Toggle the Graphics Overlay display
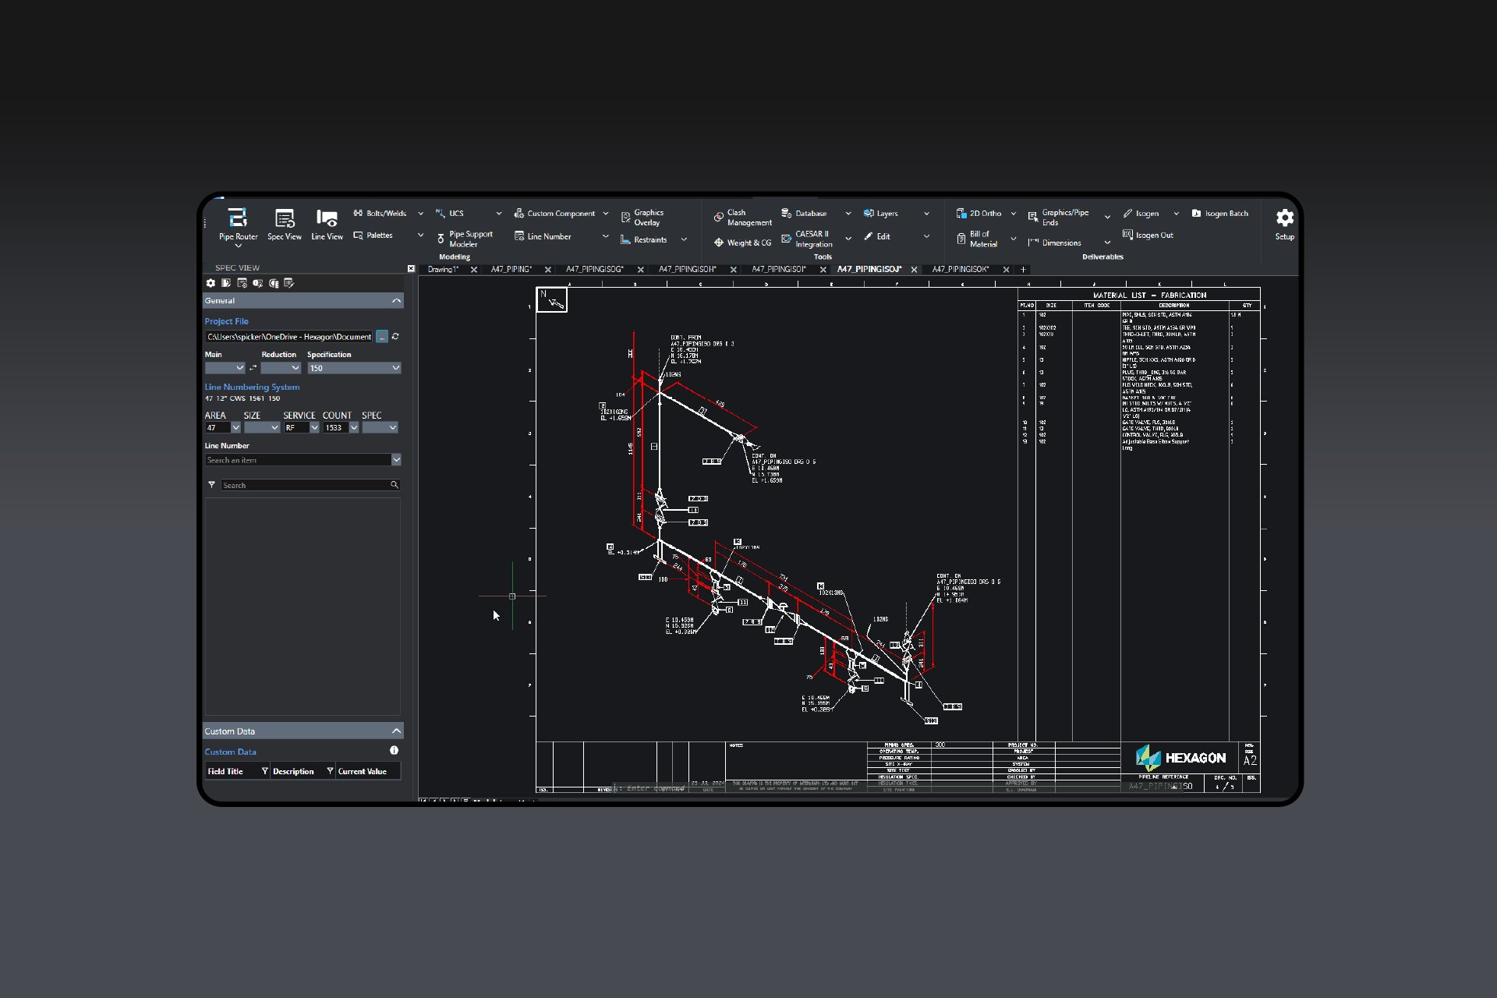This screenshot has height=998, width=1497. (x=646, y=217)
